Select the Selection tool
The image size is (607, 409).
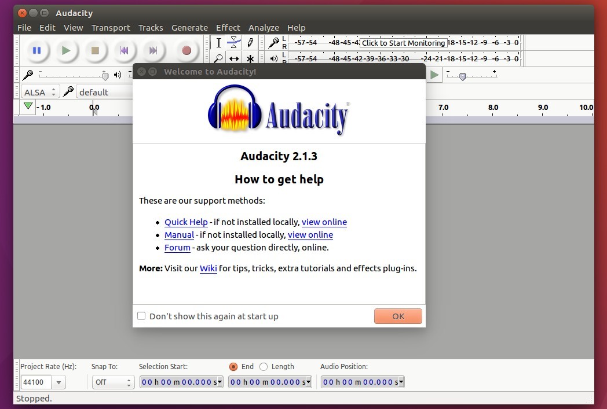point(219,42)
